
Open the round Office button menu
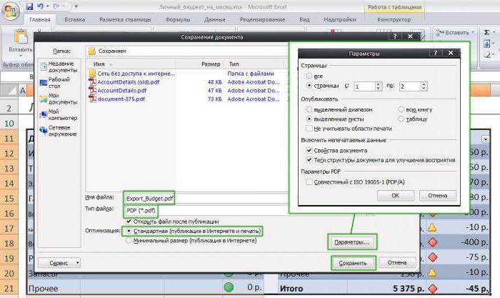coord(10,11)
